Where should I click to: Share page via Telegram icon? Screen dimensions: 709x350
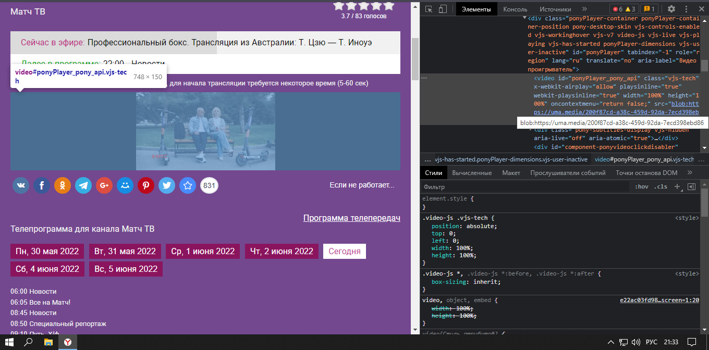click(83, 185)
